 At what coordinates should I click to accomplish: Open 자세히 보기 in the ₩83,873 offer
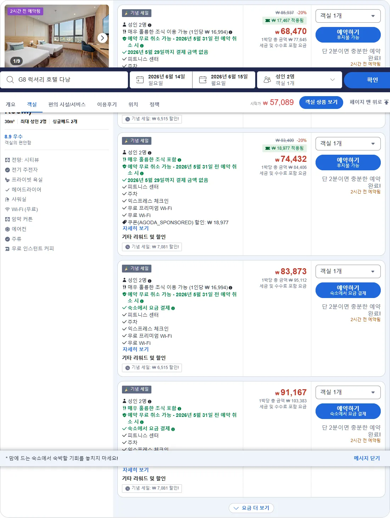point(135,349)
